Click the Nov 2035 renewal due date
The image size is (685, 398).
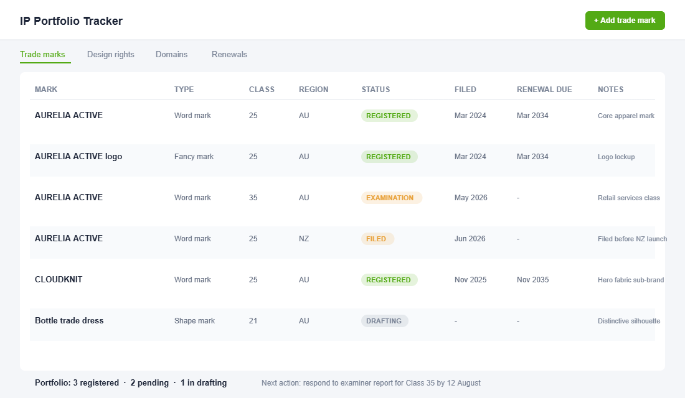point(533,279)
